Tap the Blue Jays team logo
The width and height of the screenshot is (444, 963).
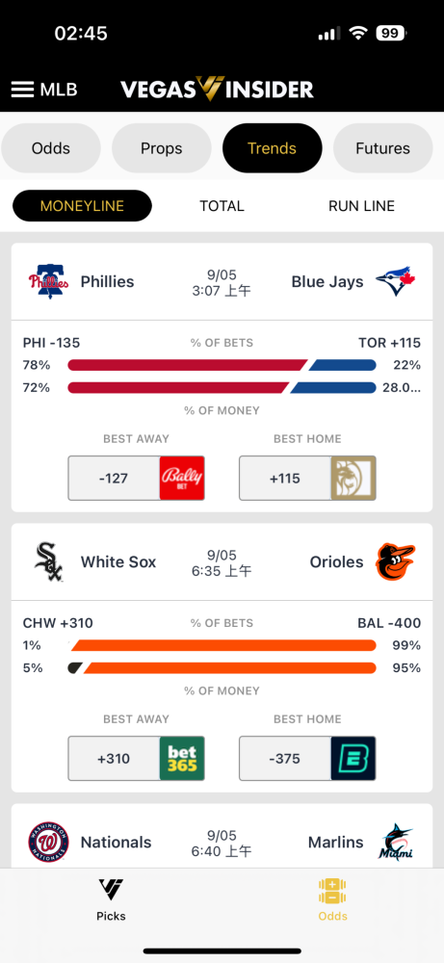click(x=396, y=281)
